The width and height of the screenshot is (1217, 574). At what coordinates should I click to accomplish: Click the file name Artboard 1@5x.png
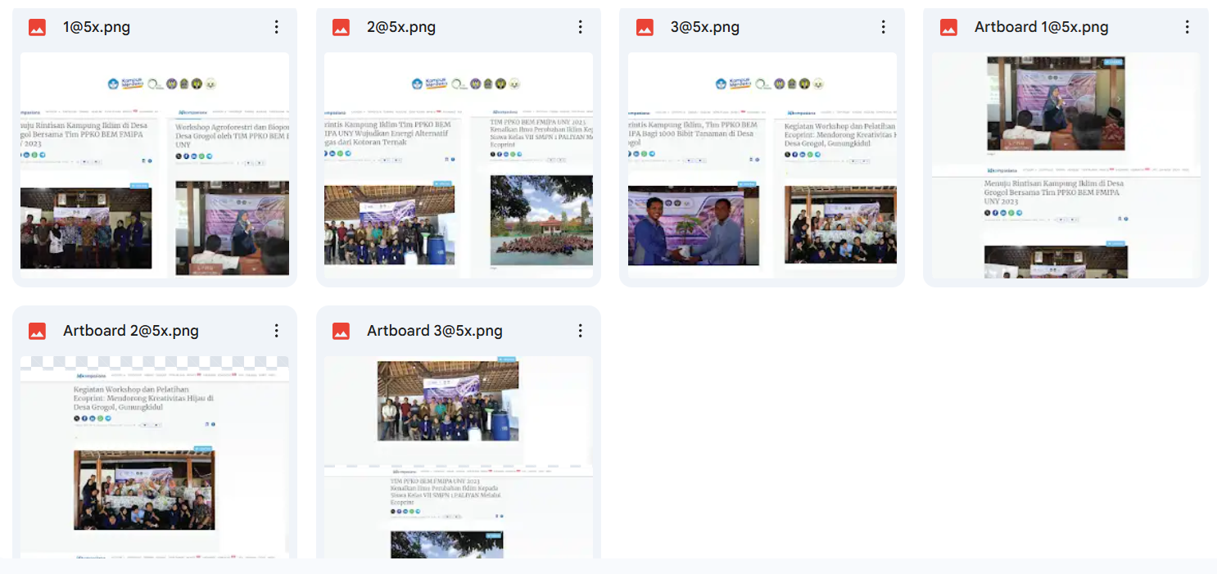coord(1041,27)
